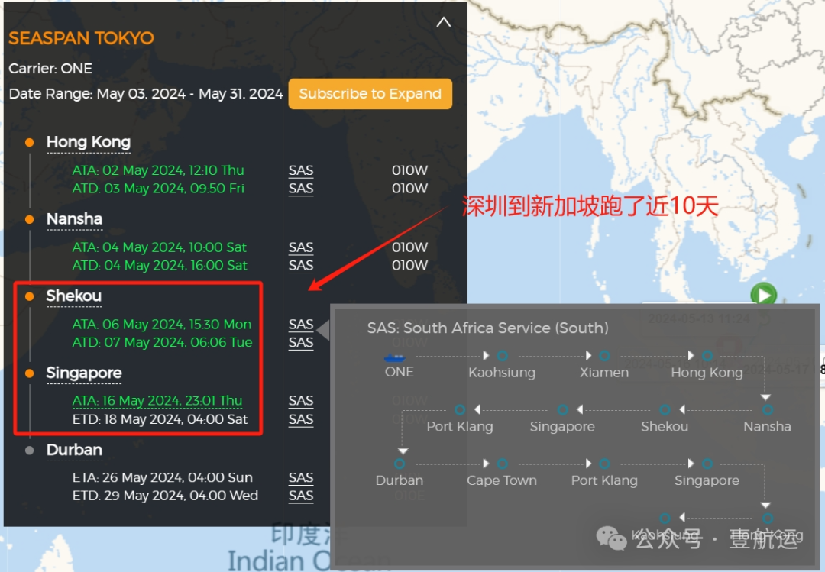The width and height of the screenshot is (825, 572).
Task: Click Port Klang stop circle following Cape Town
Action: [x=604, y=464]
